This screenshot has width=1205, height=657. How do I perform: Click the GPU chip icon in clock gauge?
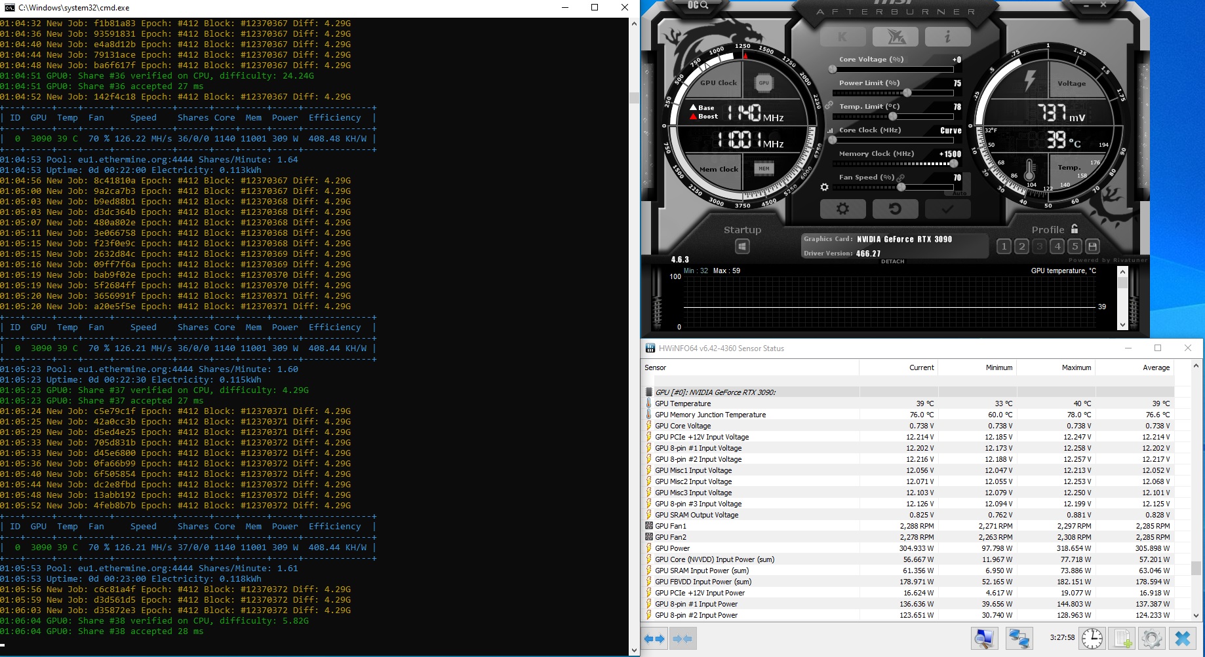764,83
